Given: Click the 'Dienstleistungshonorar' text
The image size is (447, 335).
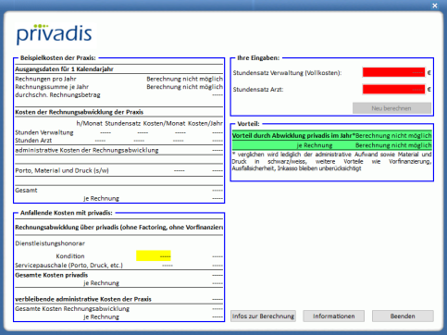Looking at the screenshot, I should (50, 243).
